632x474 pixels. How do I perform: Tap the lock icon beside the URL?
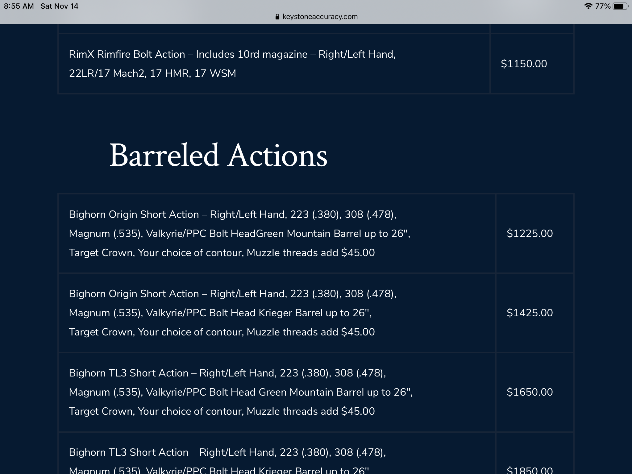click(277, 17)
